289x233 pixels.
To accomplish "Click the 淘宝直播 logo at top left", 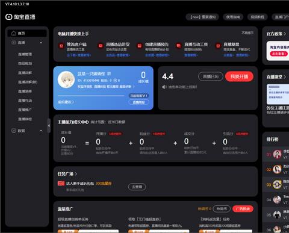I will 20,17.
